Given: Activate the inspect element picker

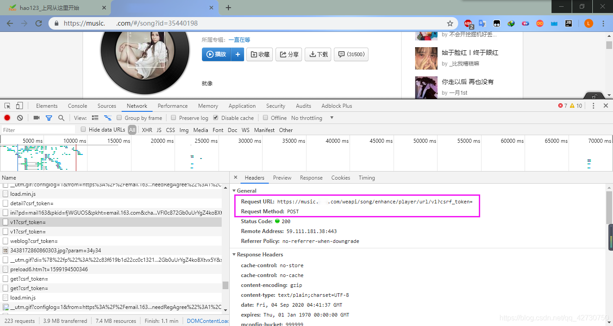Looking at the screenshot, I should 8,106.
